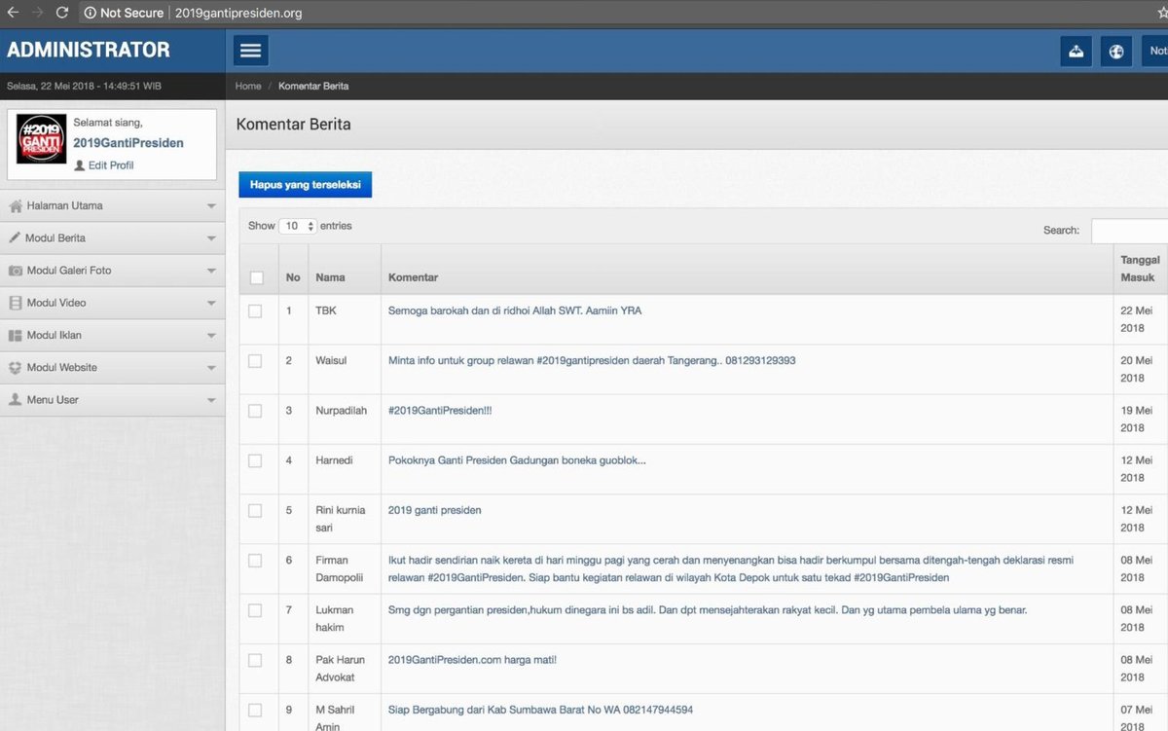Check the box for M Sahril Amin row
The width and height of the screenshot is (1168, 731).
[255, 710]
